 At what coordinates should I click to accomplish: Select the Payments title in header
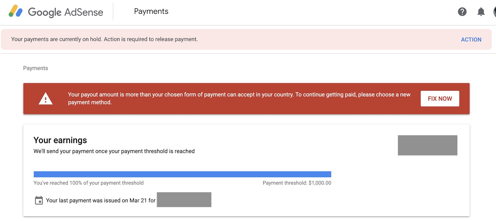point(151,11)
